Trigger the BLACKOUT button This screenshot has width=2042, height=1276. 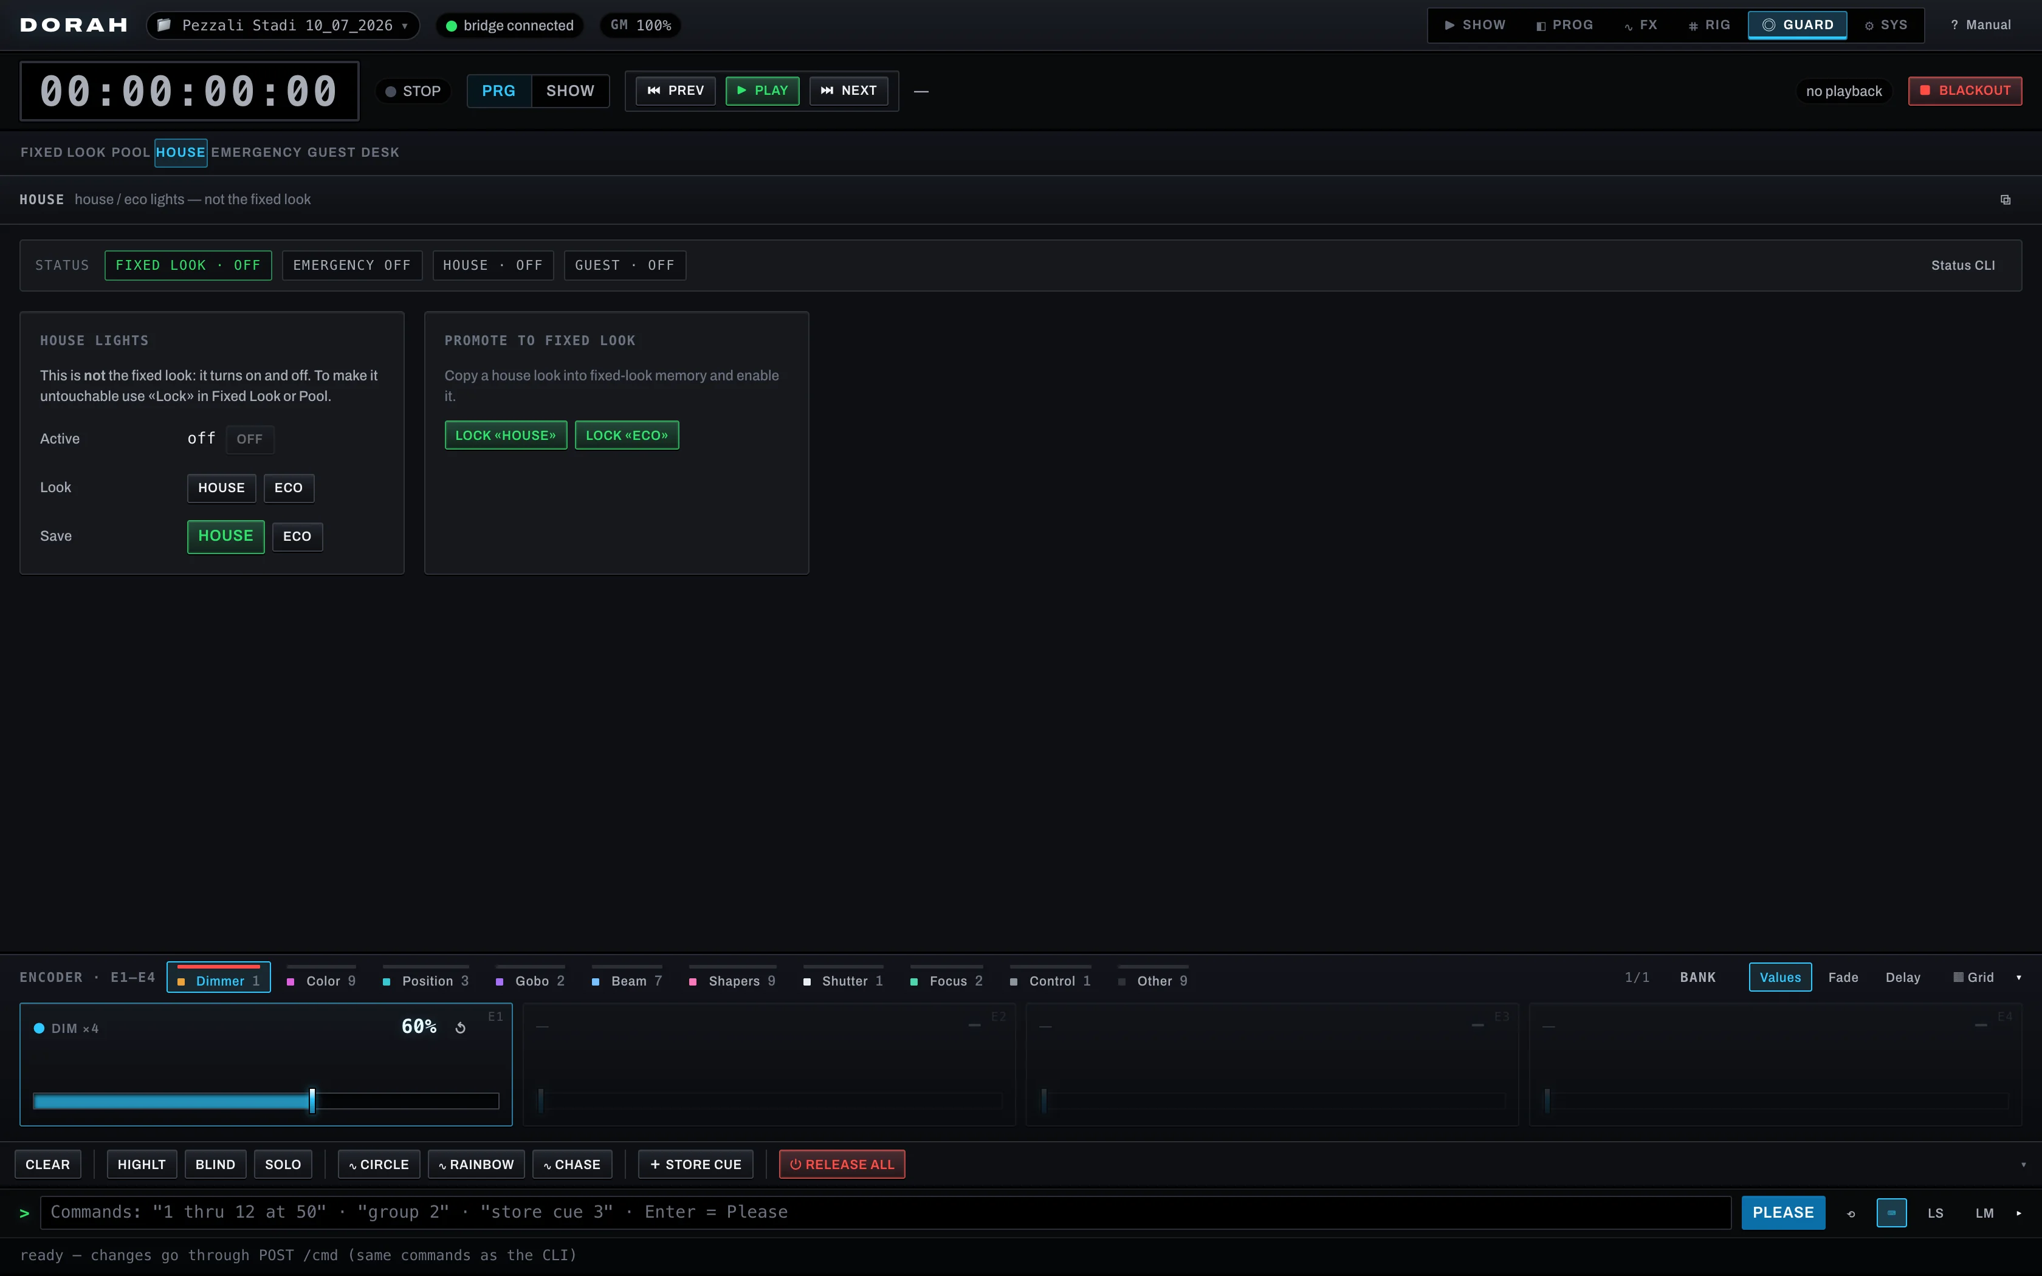tap(1964, 91)
